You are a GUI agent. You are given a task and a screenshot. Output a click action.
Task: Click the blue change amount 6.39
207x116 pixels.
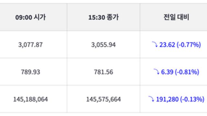coord(167,72)
